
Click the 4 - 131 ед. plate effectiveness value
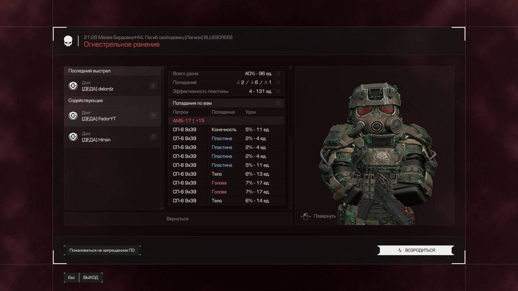(260, 91)
